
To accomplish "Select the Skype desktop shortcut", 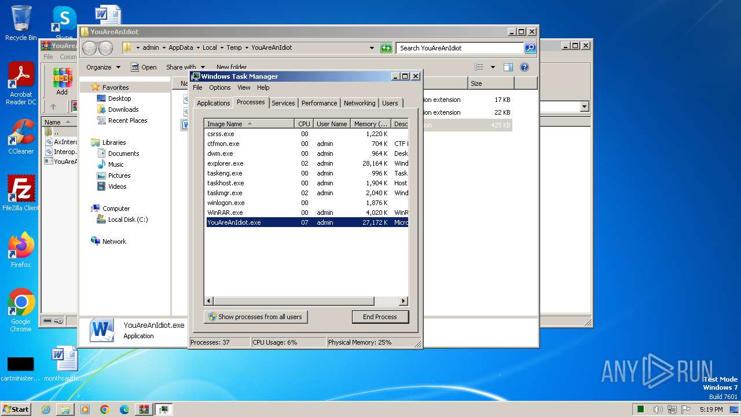I will point(64,23).
